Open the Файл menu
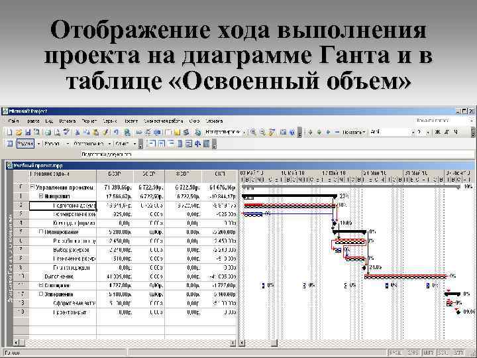 point(14,121)
